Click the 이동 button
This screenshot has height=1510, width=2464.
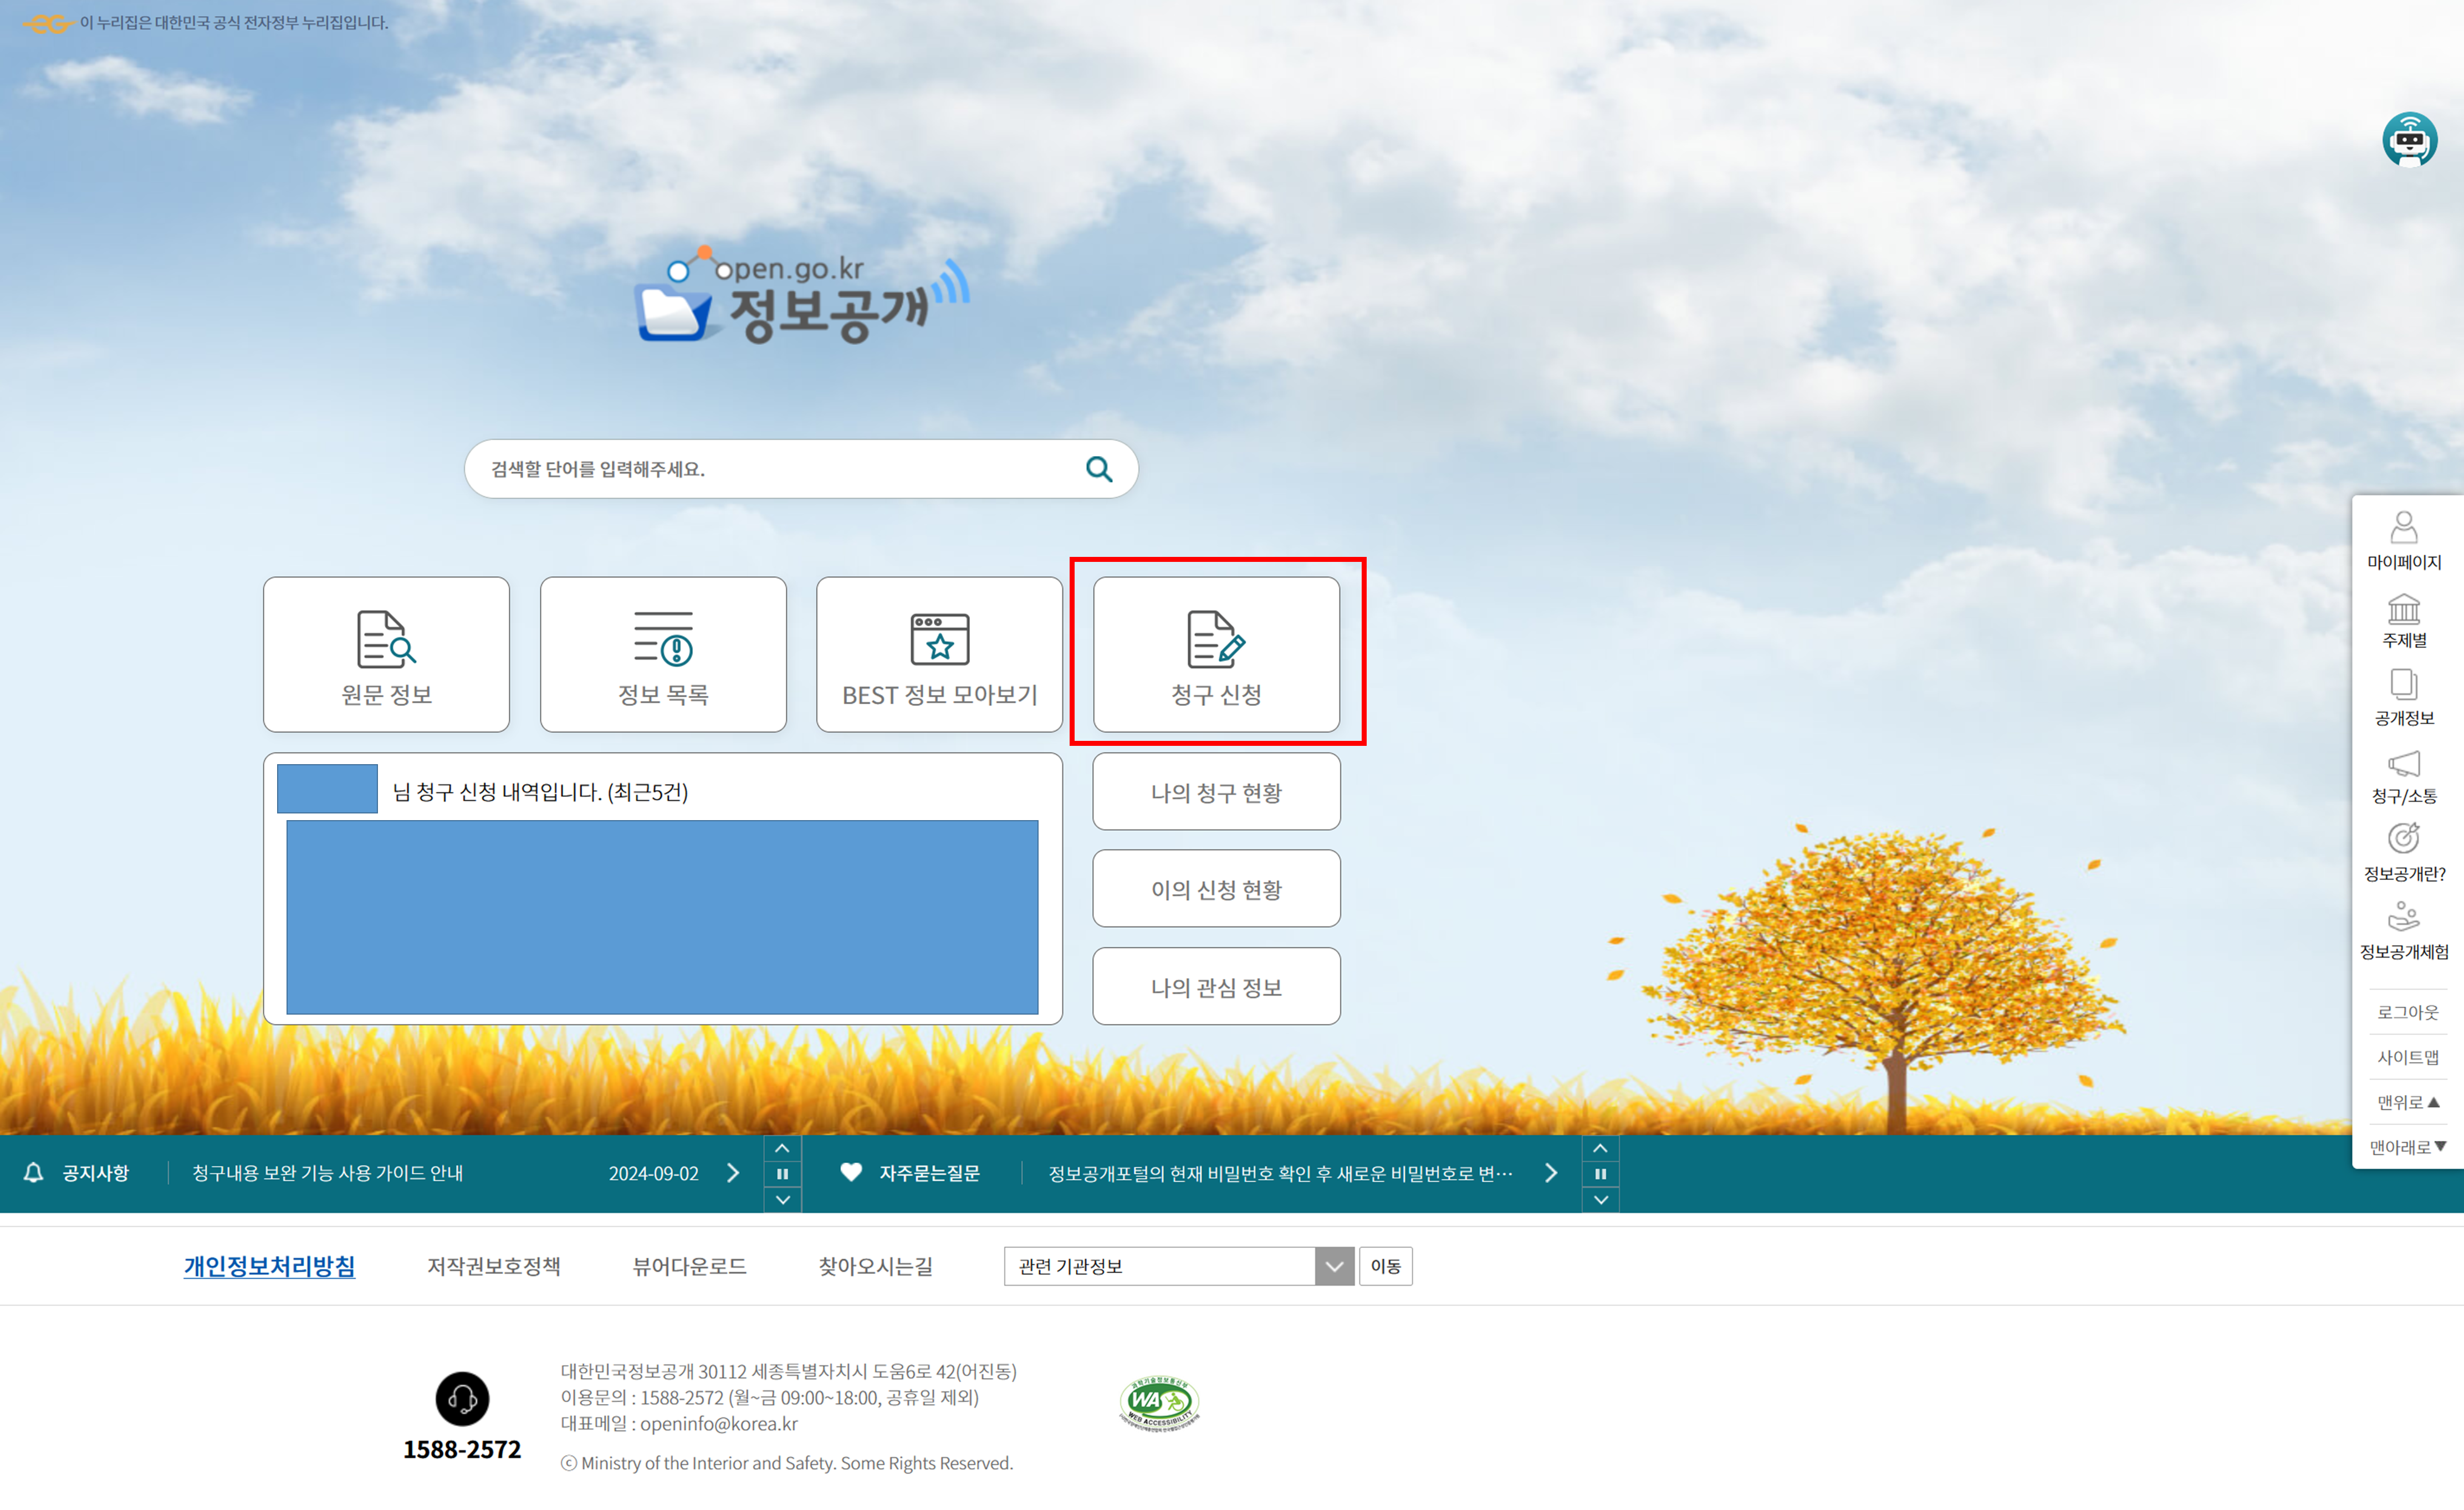1385,1266
